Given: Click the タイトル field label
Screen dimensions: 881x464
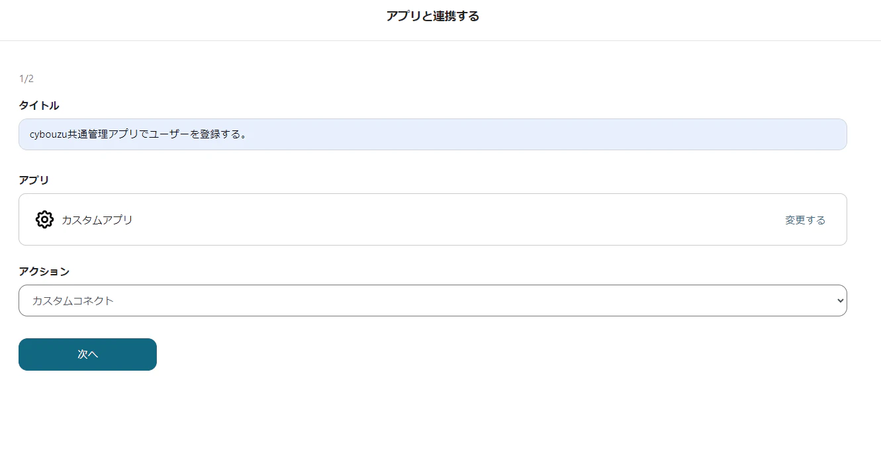Looking at the screenshot, I should (x=39, y=105).
